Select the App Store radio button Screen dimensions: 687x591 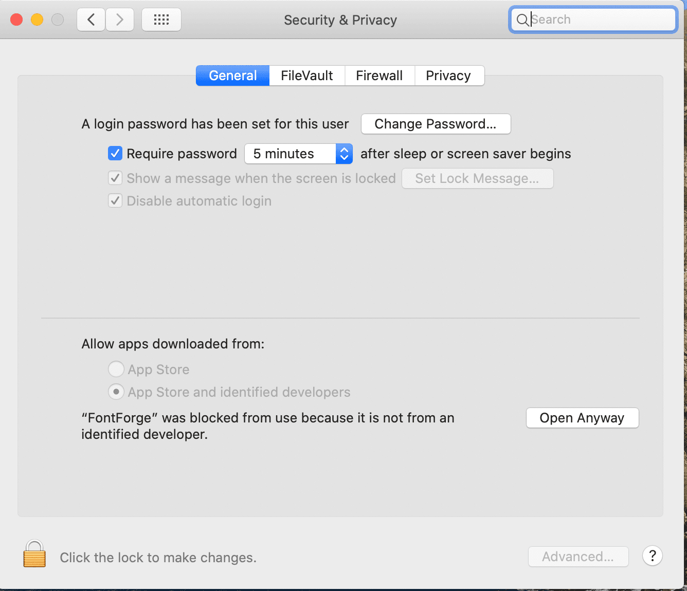pos(116,369)
